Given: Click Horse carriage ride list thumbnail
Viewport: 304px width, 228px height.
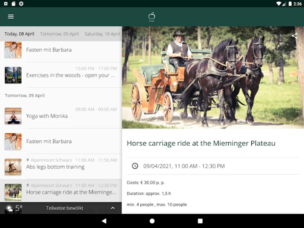Looking at the screenshot, I should point(13,192).
